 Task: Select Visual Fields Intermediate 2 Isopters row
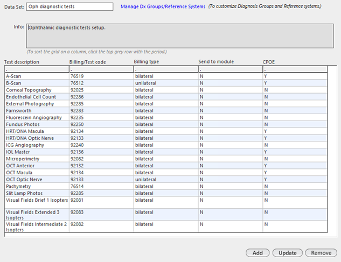(166, 226)
